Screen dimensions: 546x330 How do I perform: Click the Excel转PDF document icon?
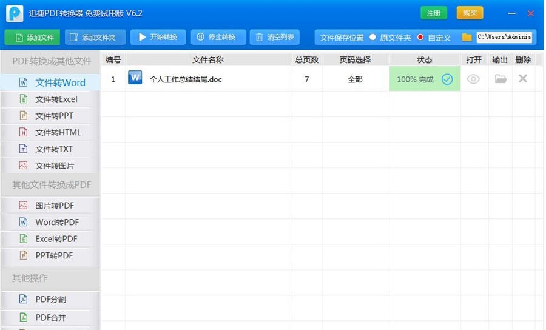23,239
